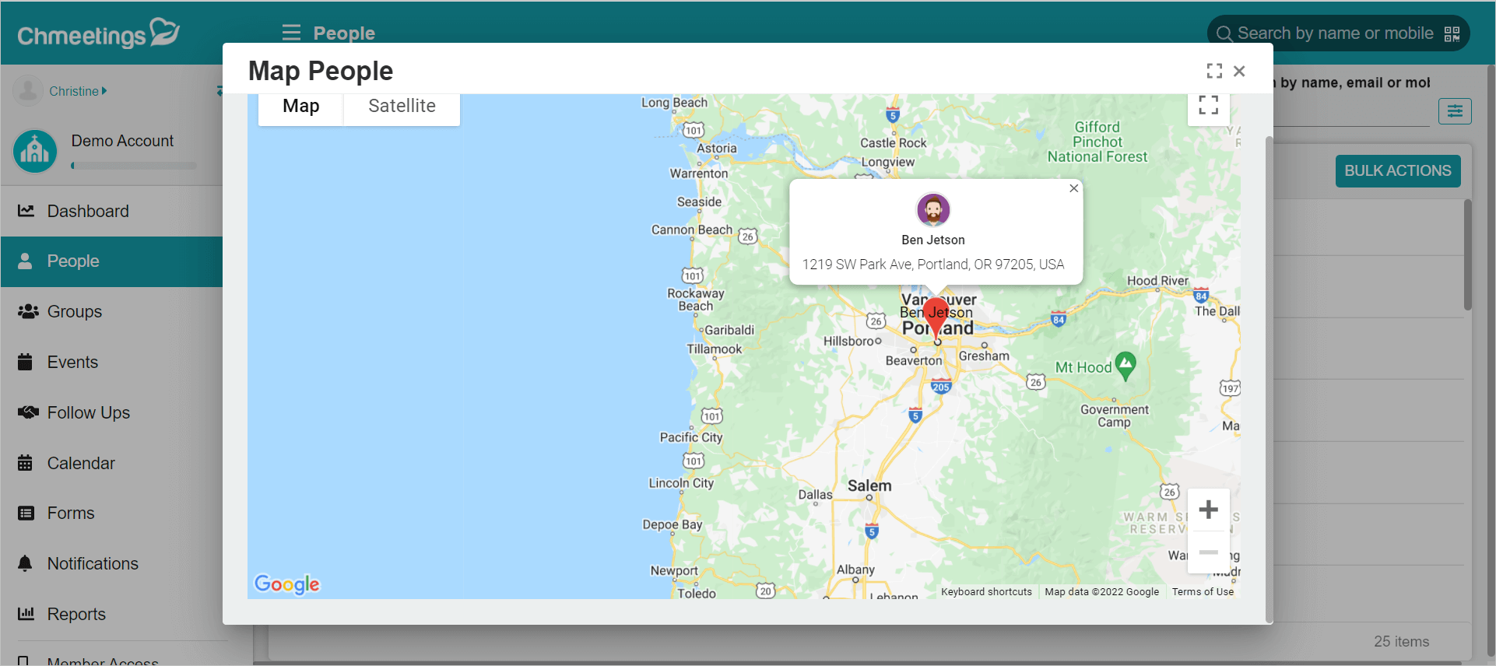The width and height of the screenshot is (1496, 666).
Task: Click the Mt Hood landmark marker
Action: pos(1126,365)
